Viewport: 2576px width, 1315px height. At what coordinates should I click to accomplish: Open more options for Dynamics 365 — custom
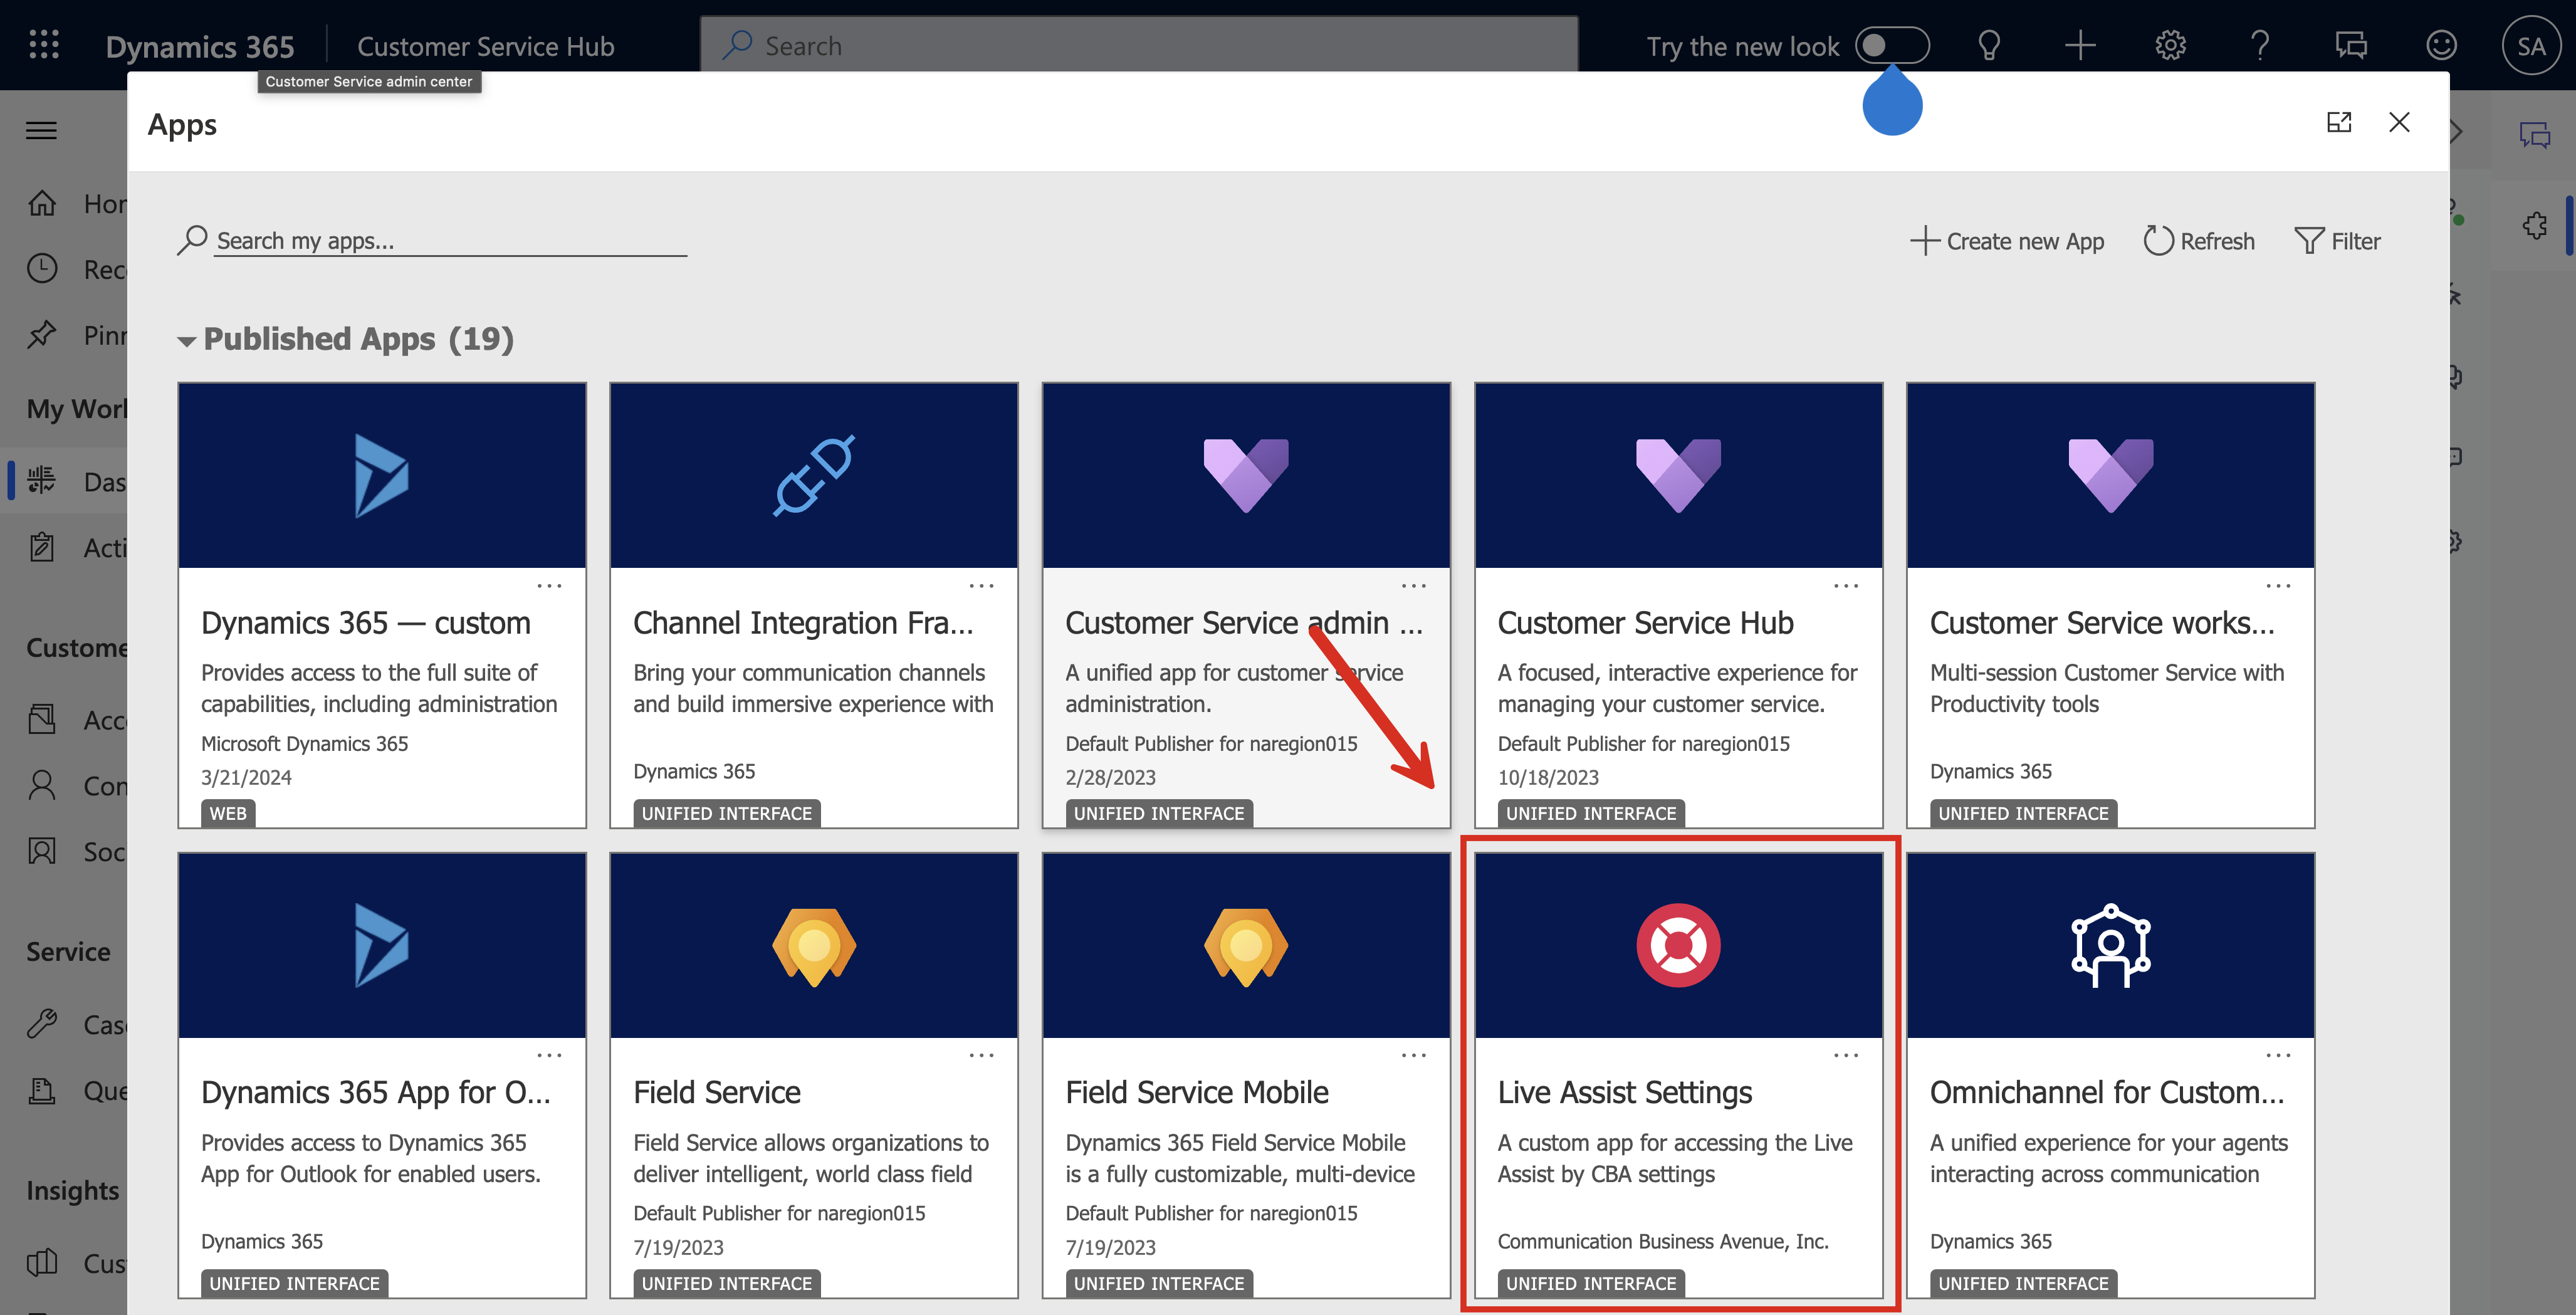(x=549, y=586)
